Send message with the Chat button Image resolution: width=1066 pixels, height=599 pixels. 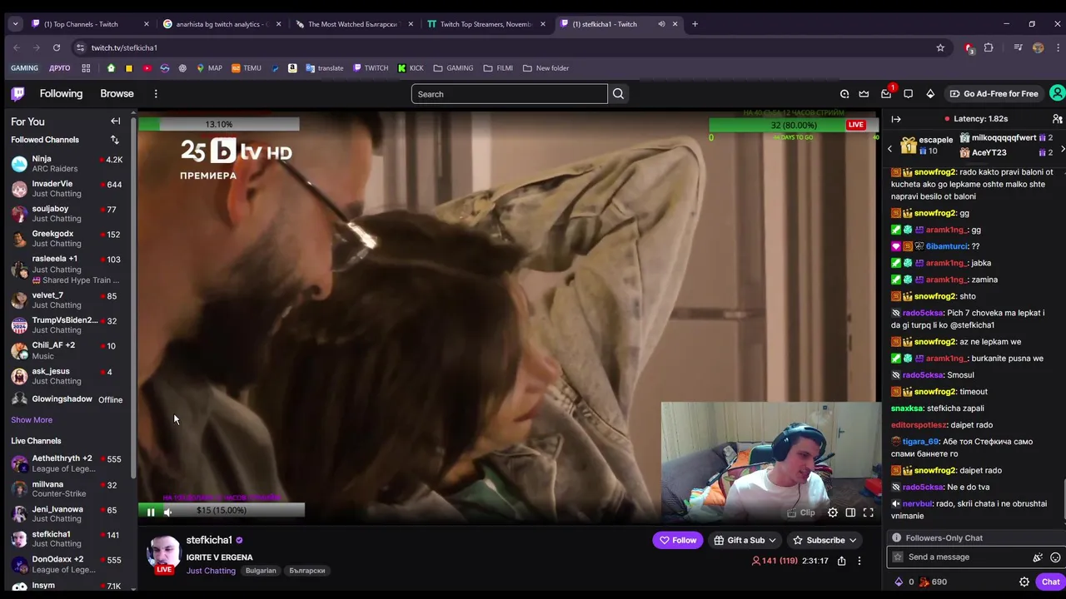pos(1050,582)
